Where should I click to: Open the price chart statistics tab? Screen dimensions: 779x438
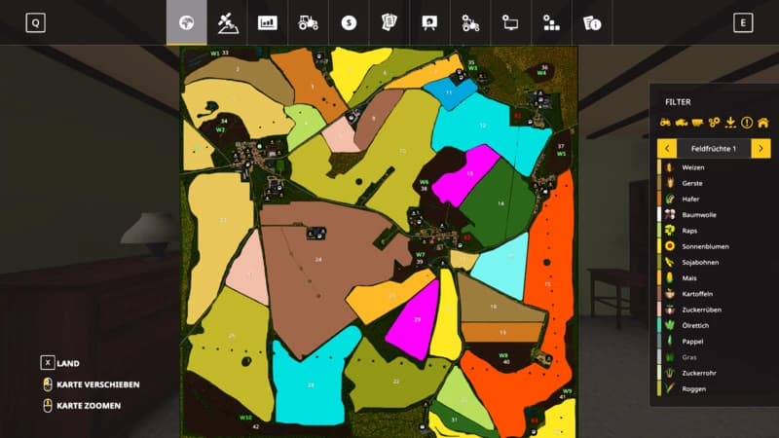click(267, 22)
